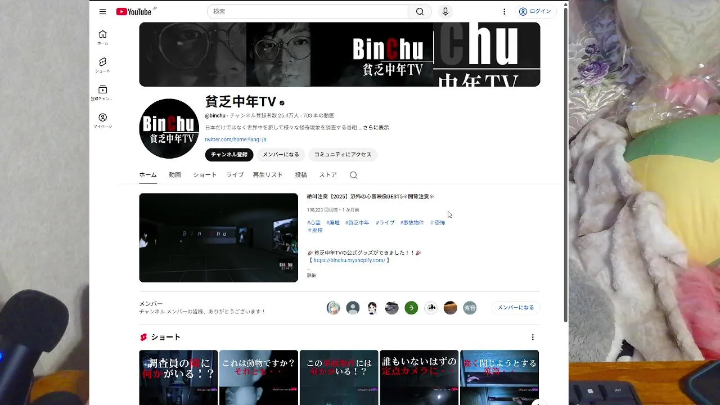The image size is (720, 405).
Task: Click the channel search magnifier icon
Action: (353, 175)
